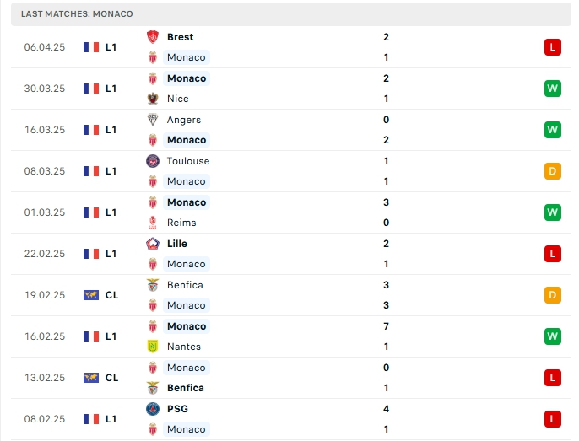
Task: Open the Lille team name link
Action: click(x=177, y=244)
